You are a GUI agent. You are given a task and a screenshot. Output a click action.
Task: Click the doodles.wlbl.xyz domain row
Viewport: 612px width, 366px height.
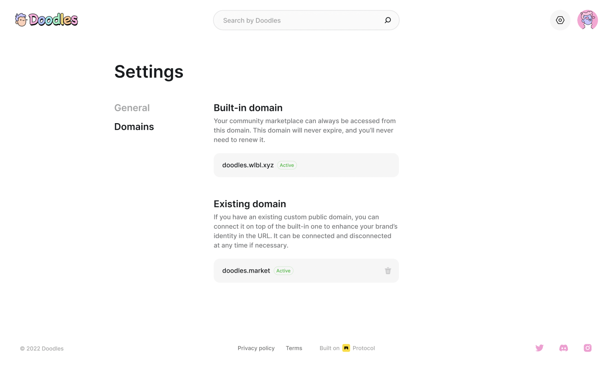click(306, 165)
